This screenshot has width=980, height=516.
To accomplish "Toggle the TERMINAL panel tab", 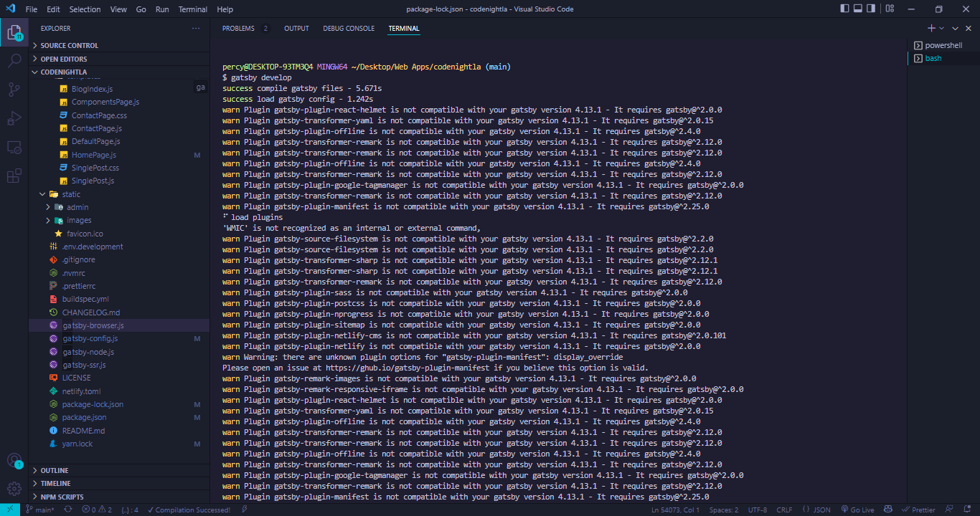I will coord(404,29).
